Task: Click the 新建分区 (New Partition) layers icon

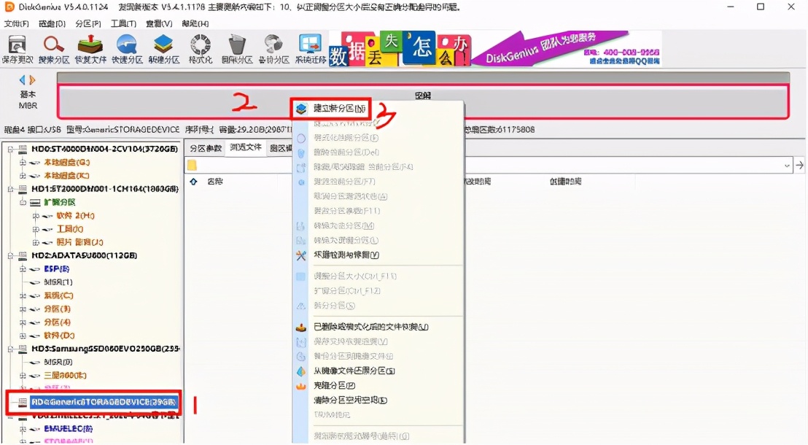Action: coord(163,45)
